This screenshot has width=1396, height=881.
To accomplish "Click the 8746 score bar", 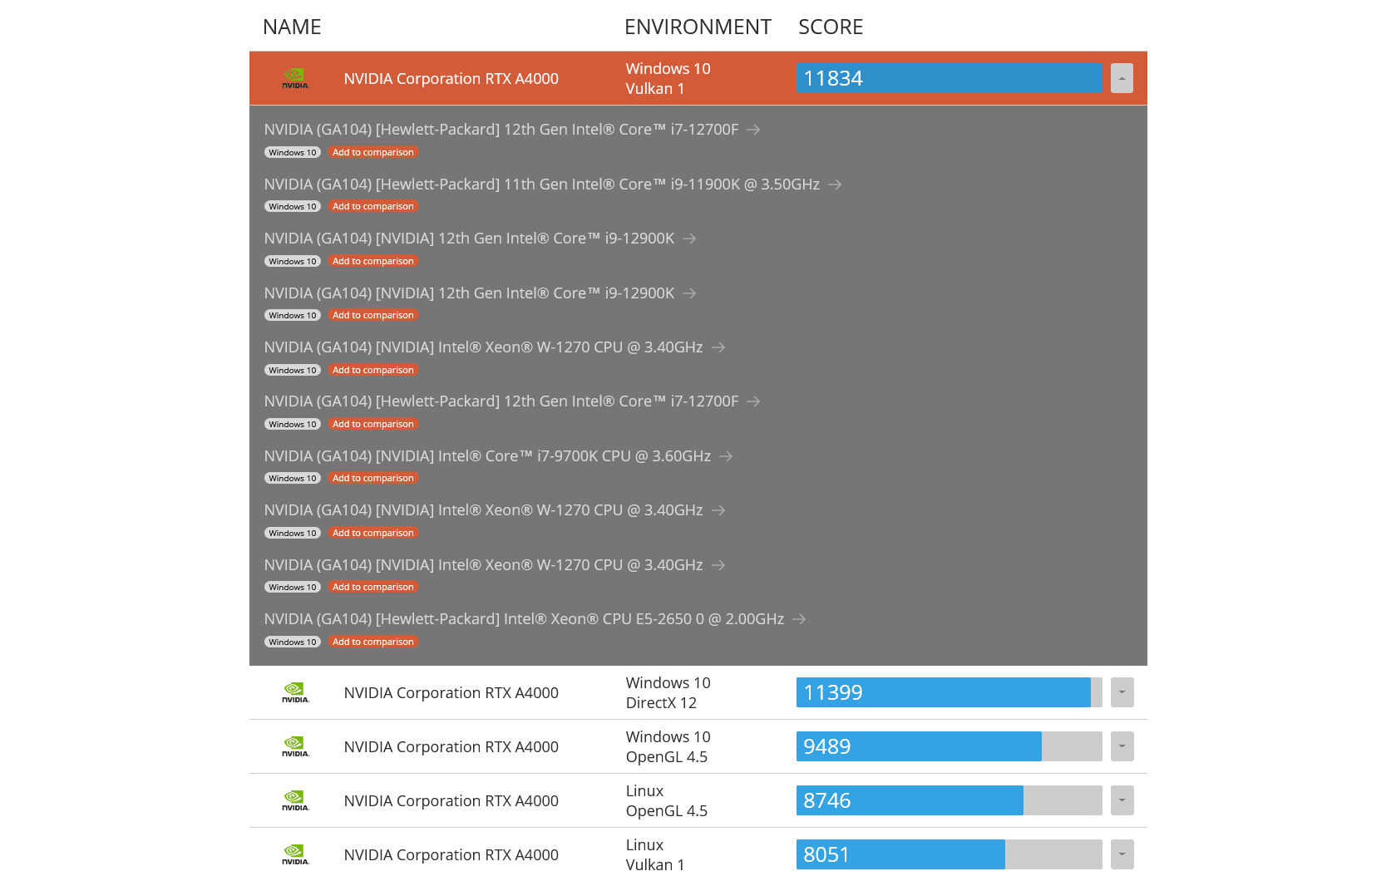I will point(949,800).
